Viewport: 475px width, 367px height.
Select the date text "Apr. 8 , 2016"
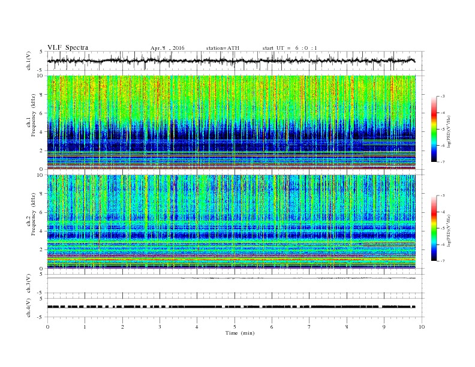(167, 48)
